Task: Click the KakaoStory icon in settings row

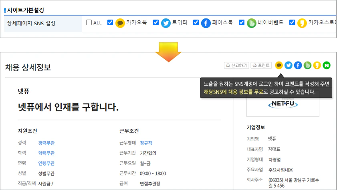Action: [x=302, y=23]
